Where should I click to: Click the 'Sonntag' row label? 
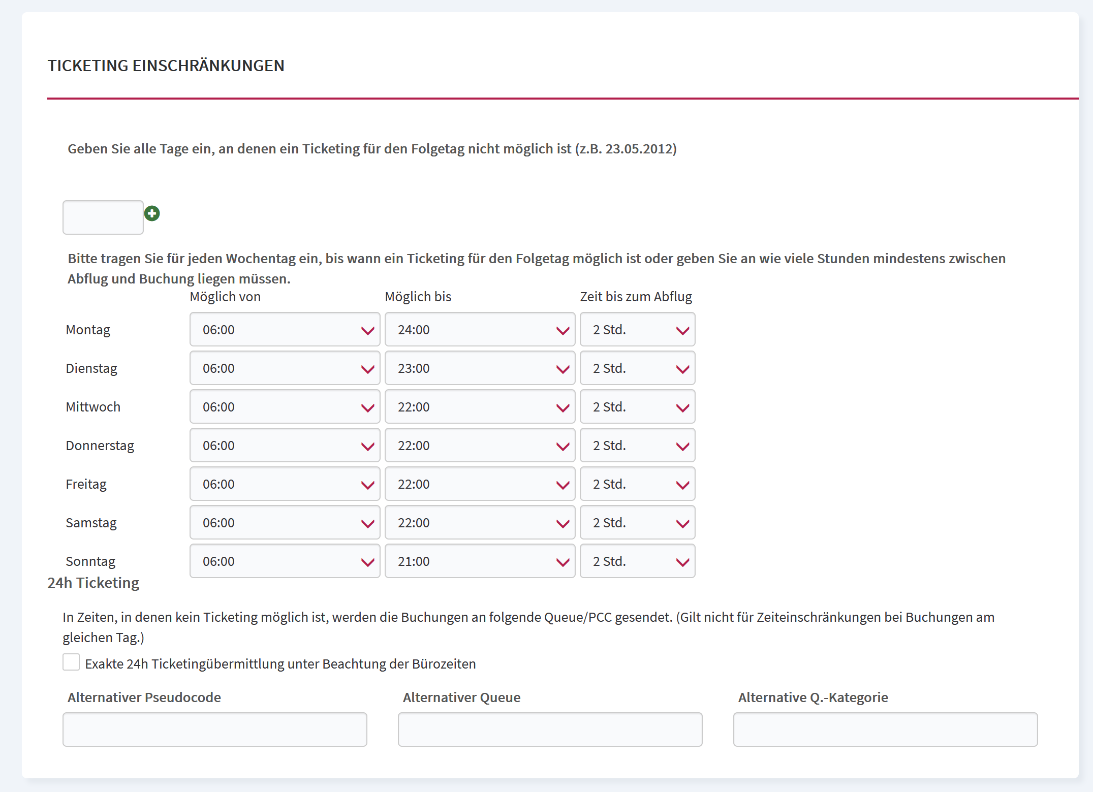(90, 561)
